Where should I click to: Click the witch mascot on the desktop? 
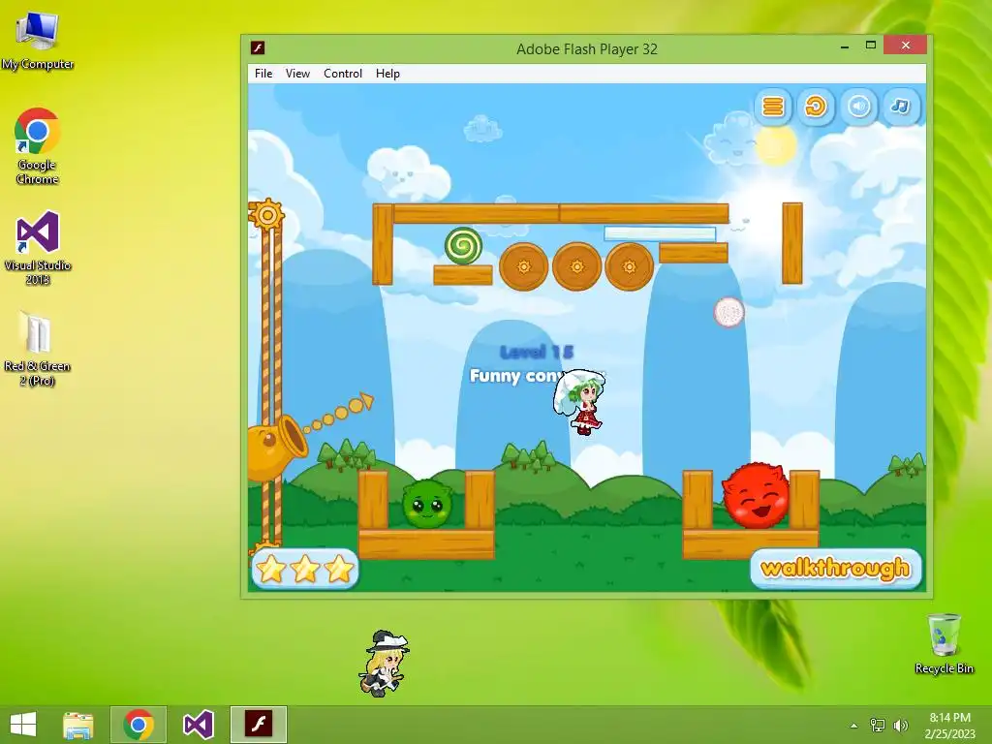tap(384, 664)
